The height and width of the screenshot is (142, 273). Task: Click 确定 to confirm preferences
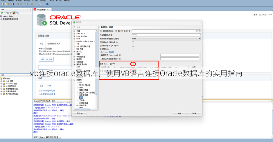pos(179,113)
